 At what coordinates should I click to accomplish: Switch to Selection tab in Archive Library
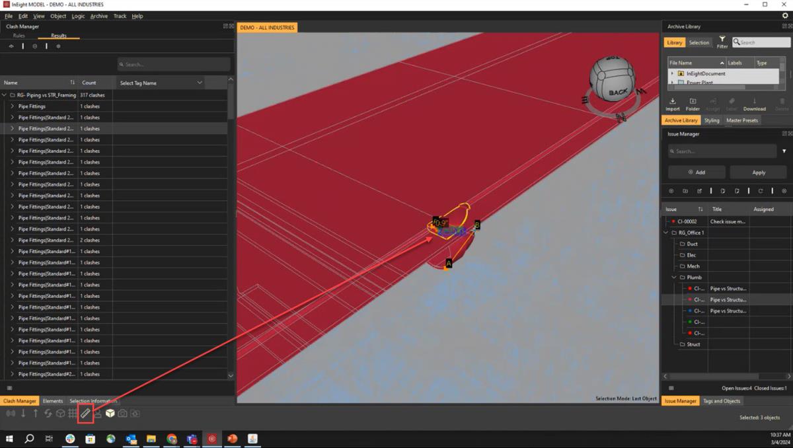[699, 42]
